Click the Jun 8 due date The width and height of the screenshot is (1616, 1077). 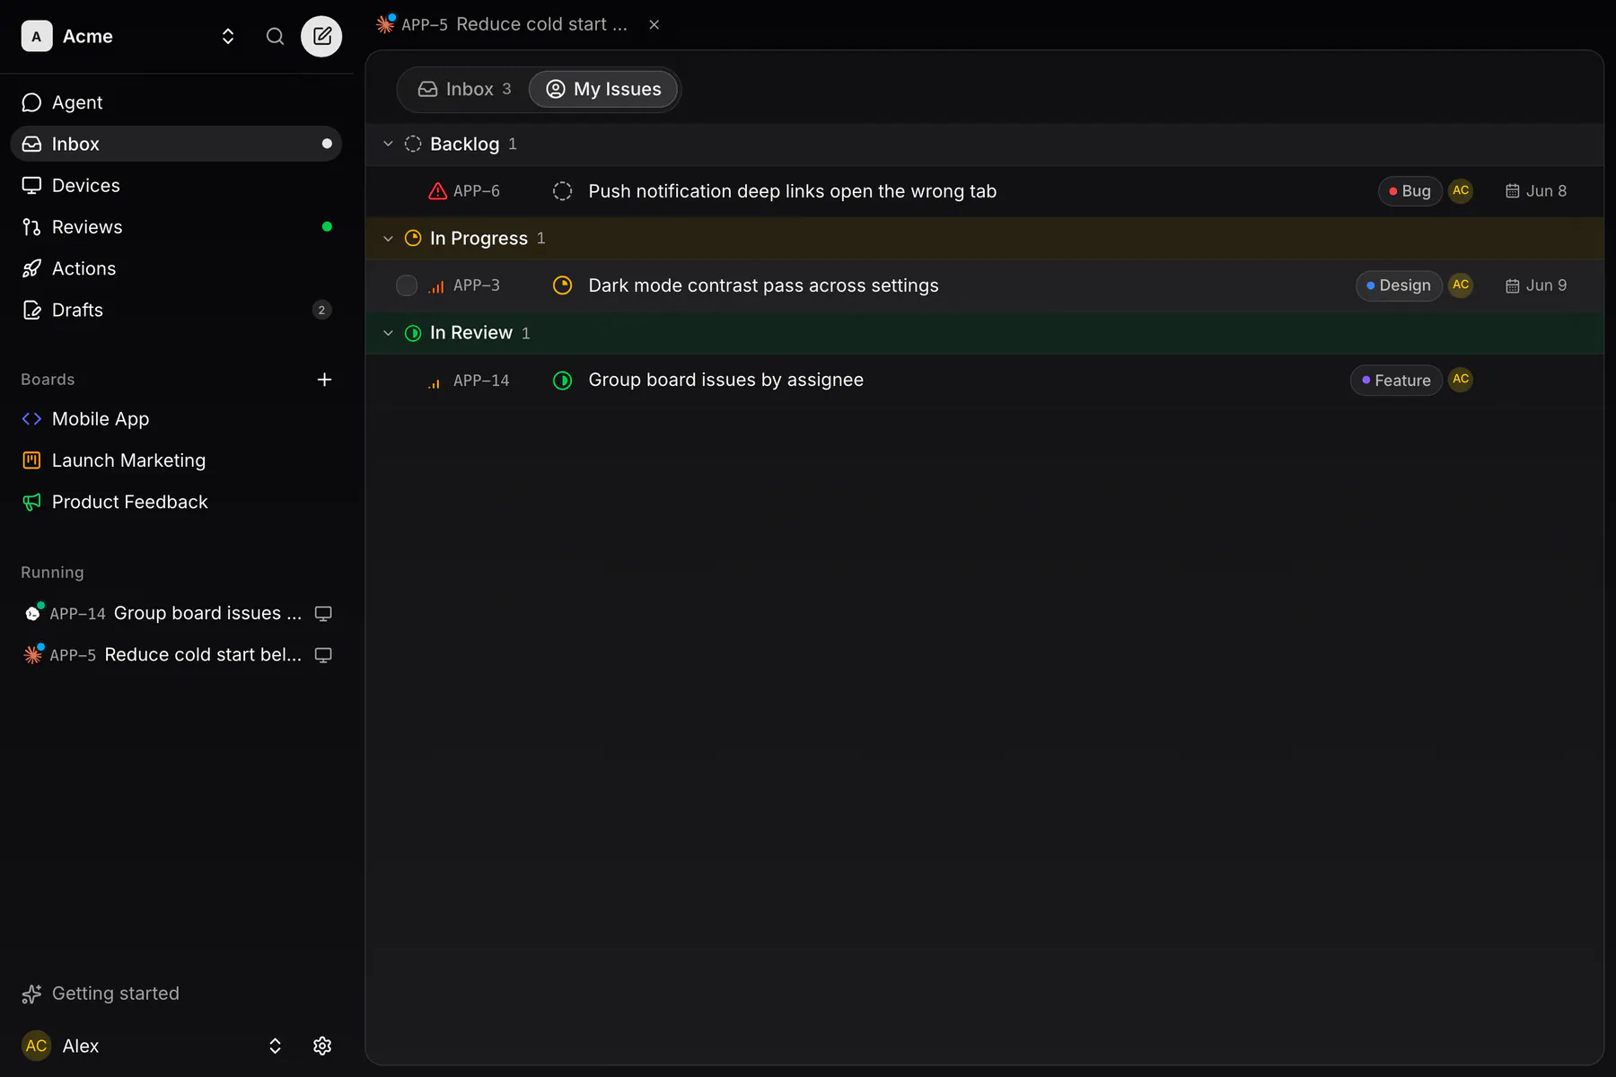[1536, 191]
